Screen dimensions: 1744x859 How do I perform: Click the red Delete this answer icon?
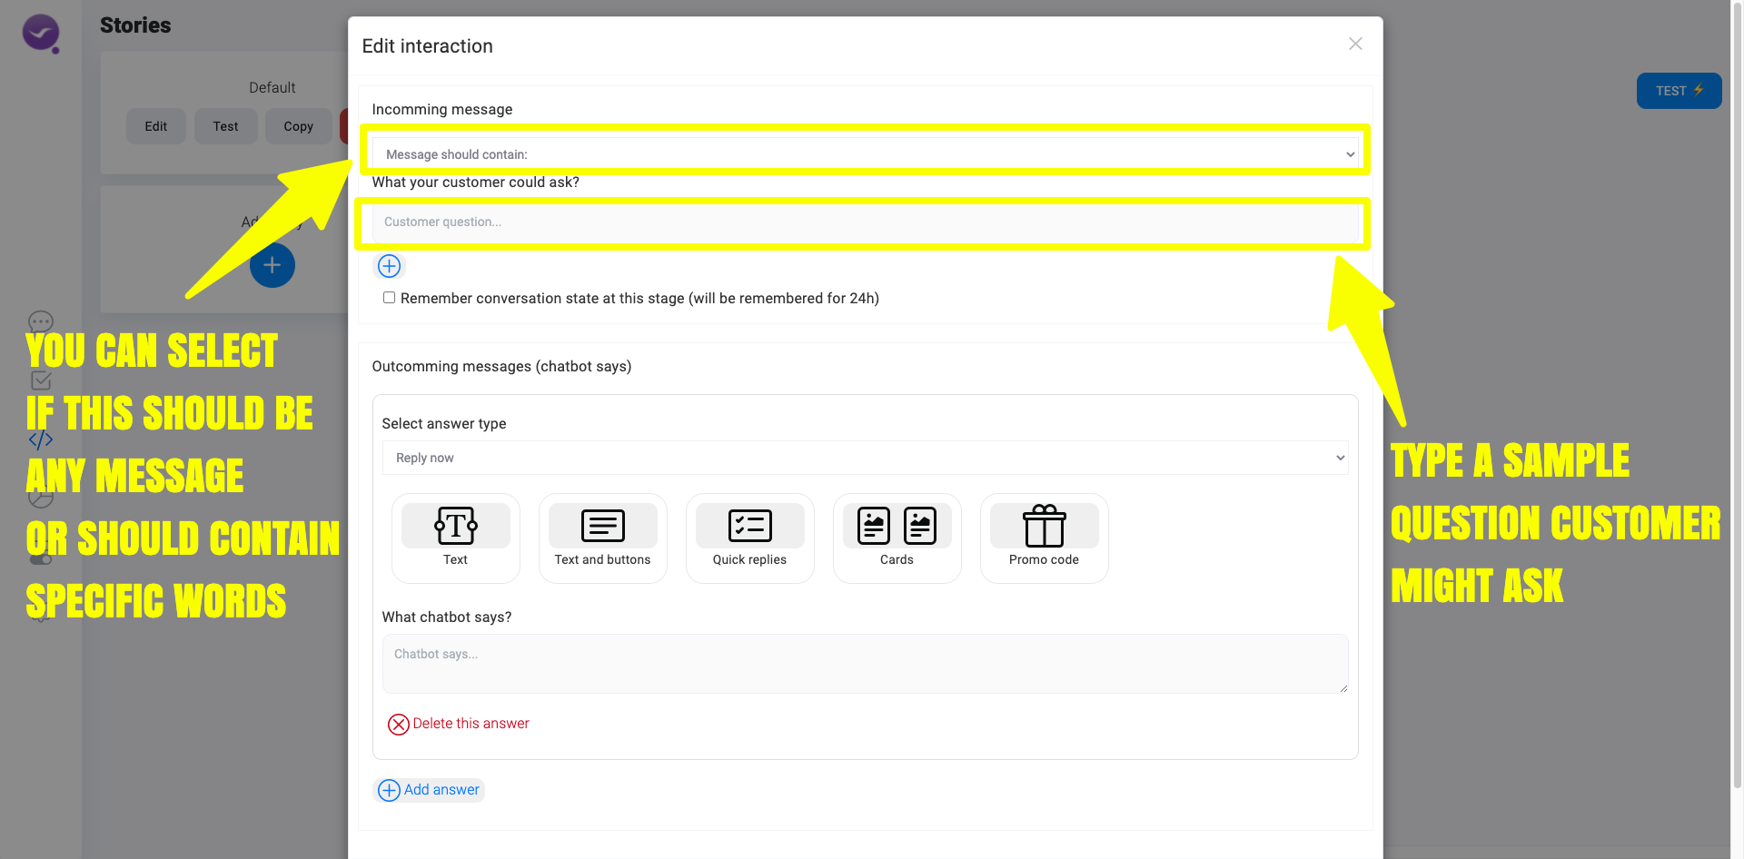point(398,725)
